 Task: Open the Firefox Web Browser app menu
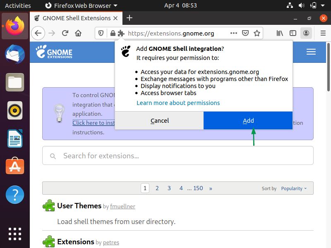tap(82, 5)
